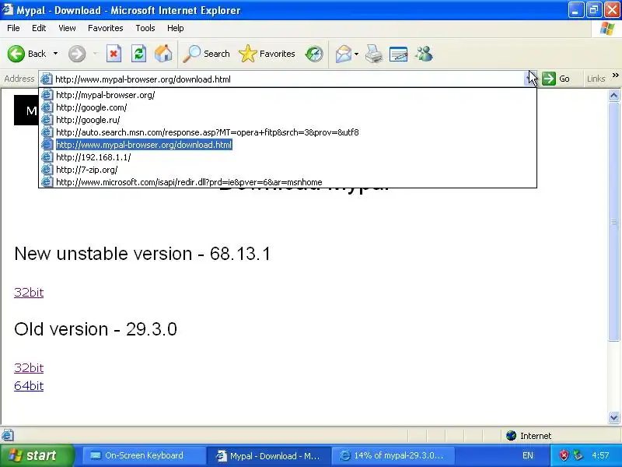Print the page using the printer icon
The width and height of the screenshot is (622, 467).
(373, 54)
